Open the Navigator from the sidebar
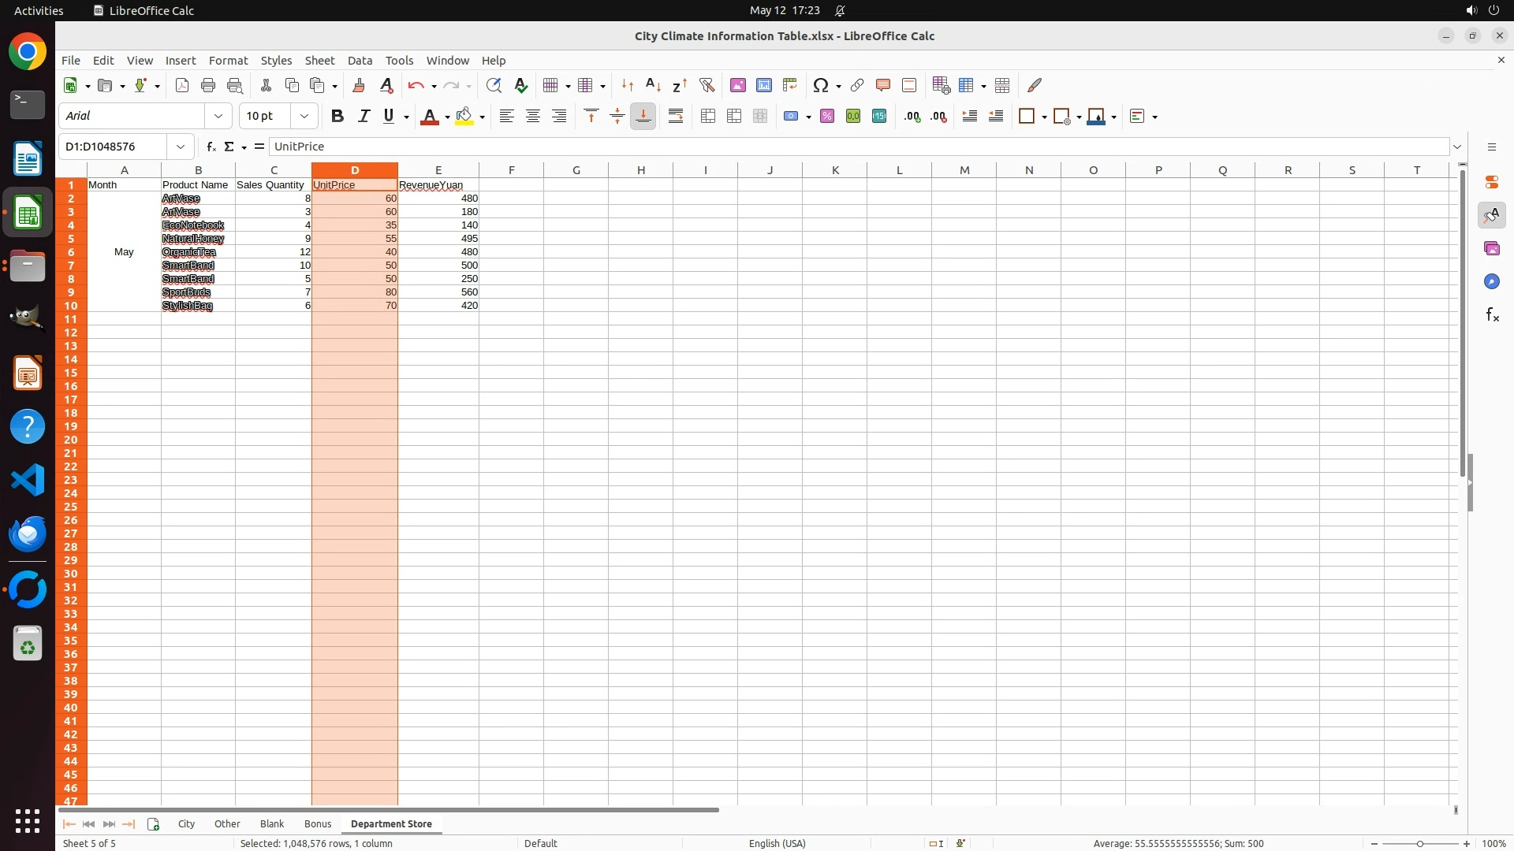This screenshot has width=1514, height=851. [x=1491, y=281]
